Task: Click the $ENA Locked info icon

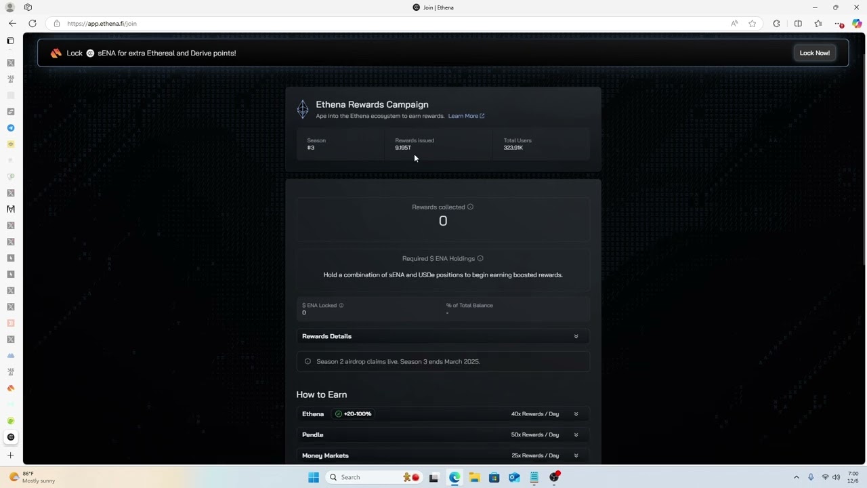Action: [x=341, y=305]
